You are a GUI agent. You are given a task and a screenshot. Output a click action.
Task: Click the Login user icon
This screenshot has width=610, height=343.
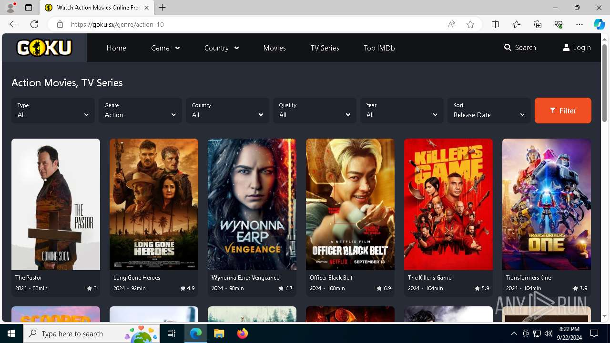pyautogui.click(x=566, y=48)
